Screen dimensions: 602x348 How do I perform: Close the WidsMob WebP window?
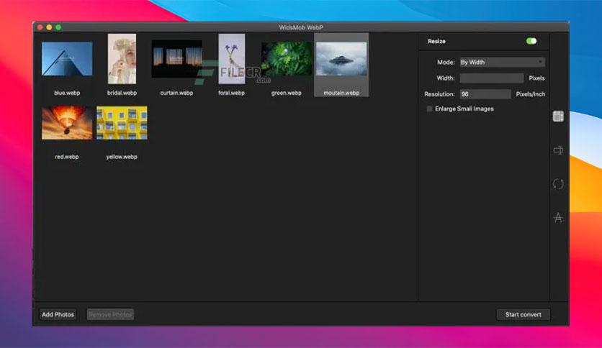(40, 27)
